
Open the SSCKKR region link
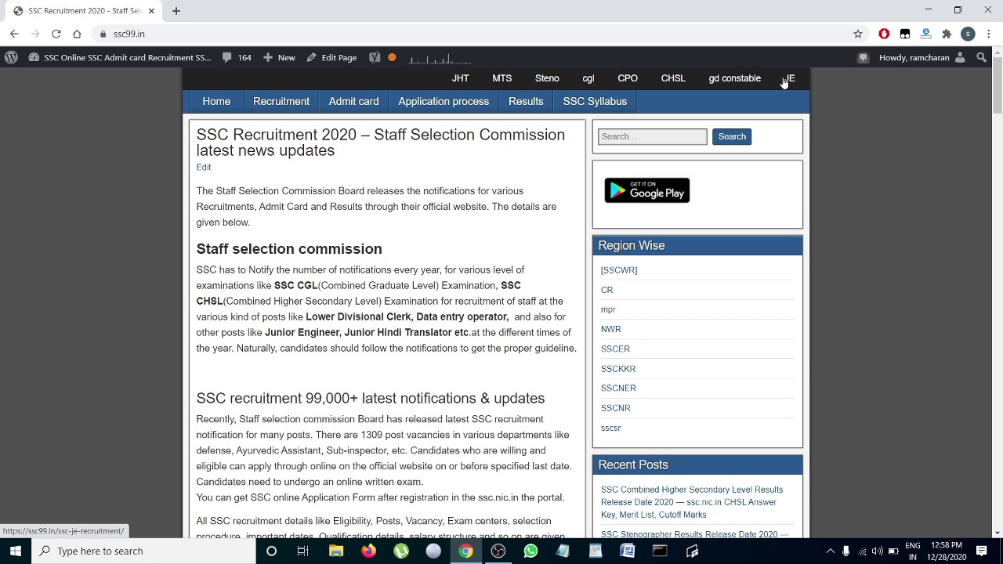point(618,368)
